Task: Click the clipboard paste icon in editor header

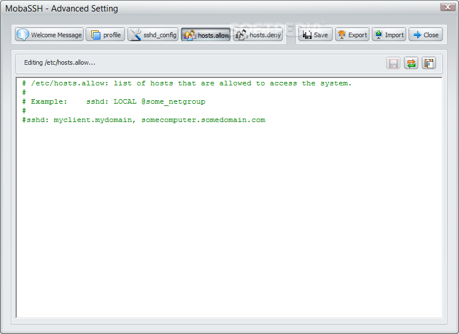Action: [429, 63]
